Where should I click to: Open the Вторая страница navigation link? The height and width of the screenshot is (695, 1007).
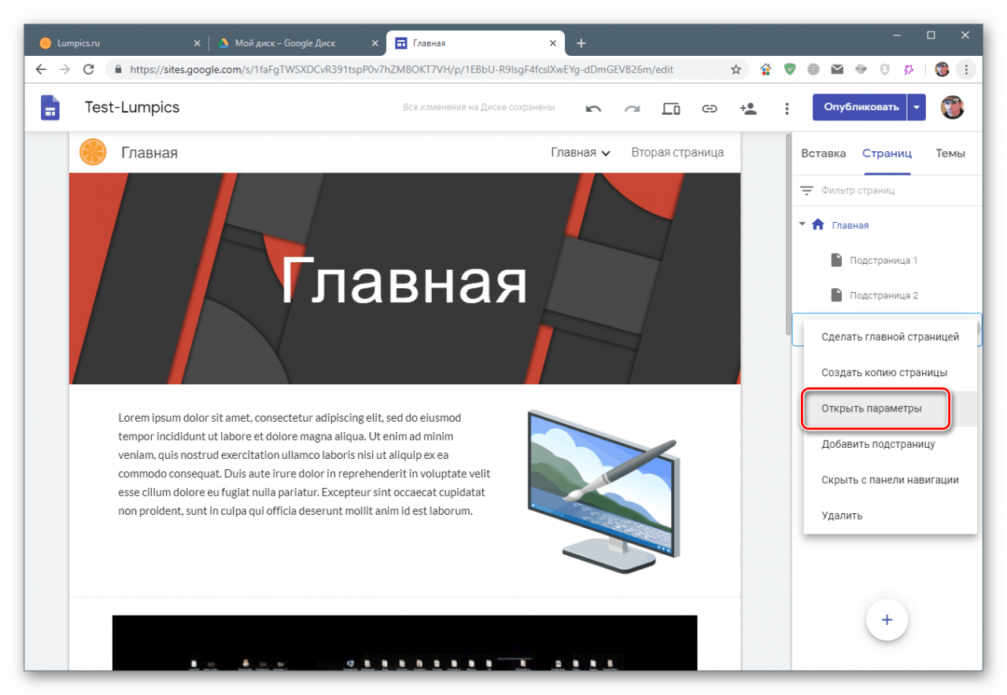point(677,153)
